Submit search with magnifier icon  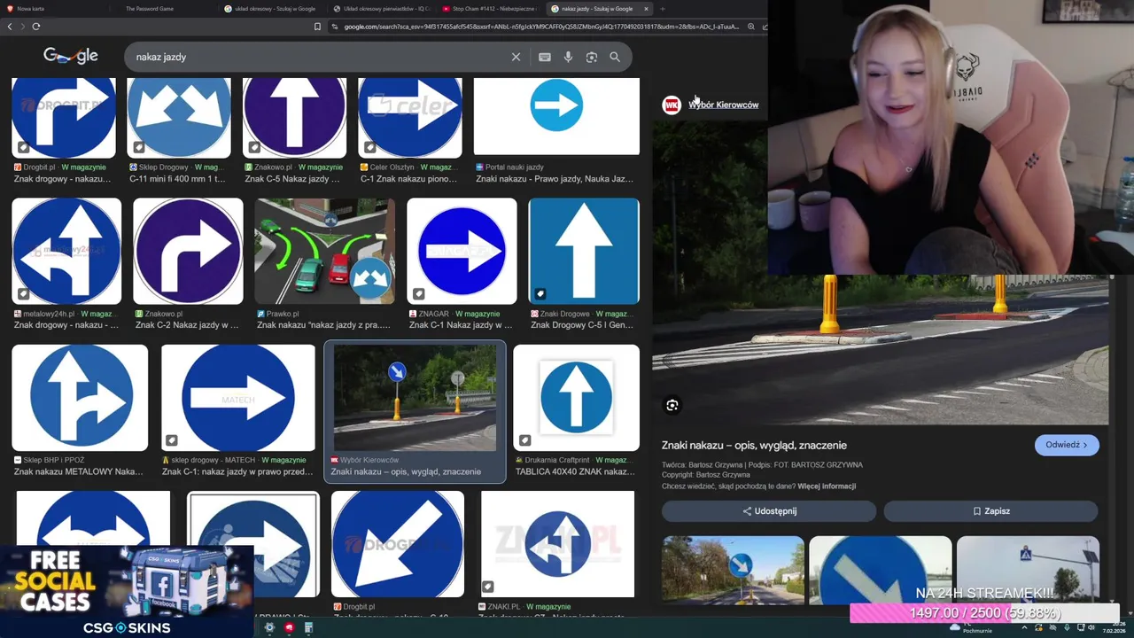click(x=615, y=57)
